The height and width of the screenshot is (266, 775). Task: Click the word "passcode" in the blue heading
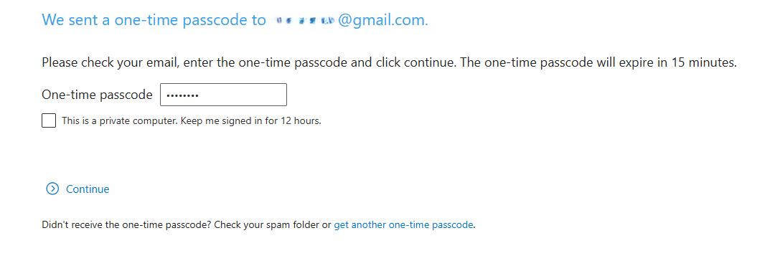215,20
